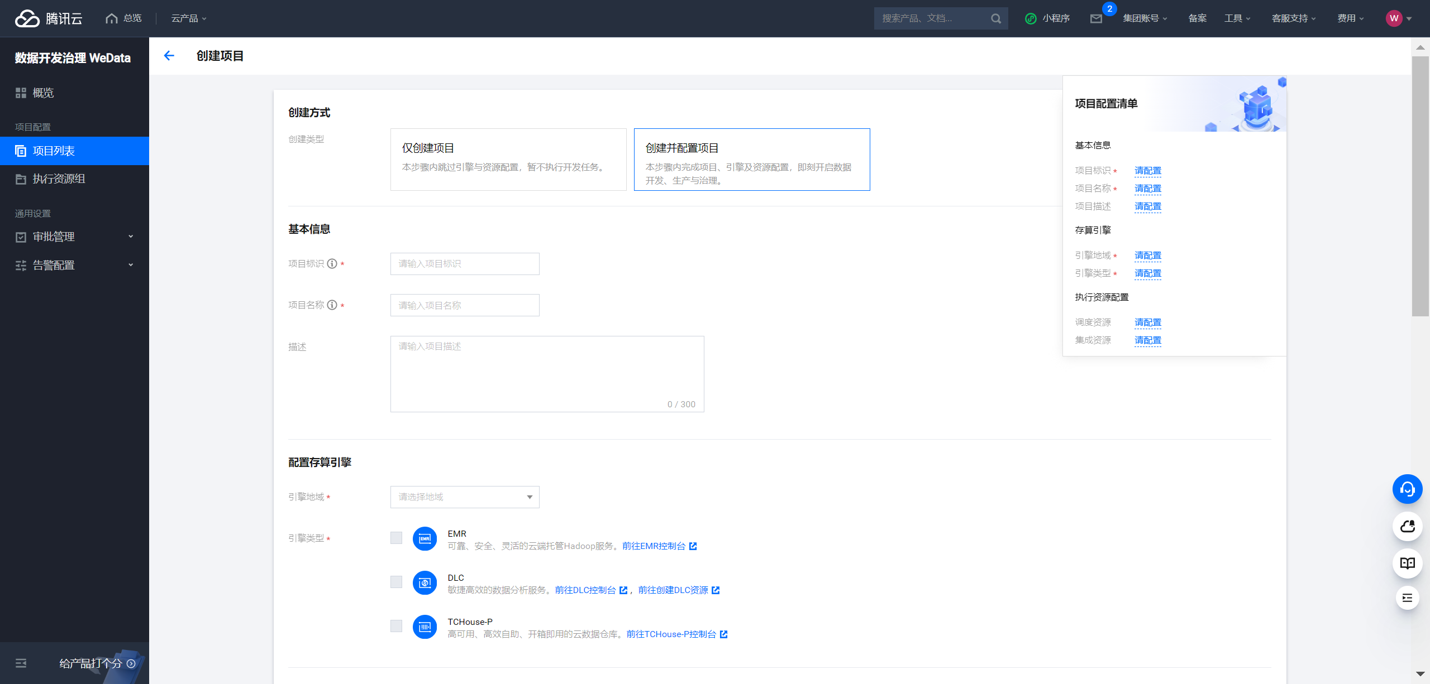
Task: Select 执行资源组 in the sidebar
Action: [59, 179]
